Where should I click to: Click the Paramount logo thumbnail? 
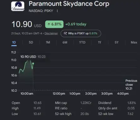[x=18, y=6]
